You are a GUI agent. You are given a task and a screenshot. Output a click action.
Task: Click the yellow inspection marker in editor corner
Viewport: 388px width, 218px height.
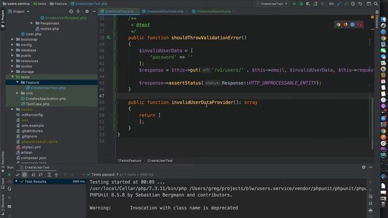pos(372,17)
